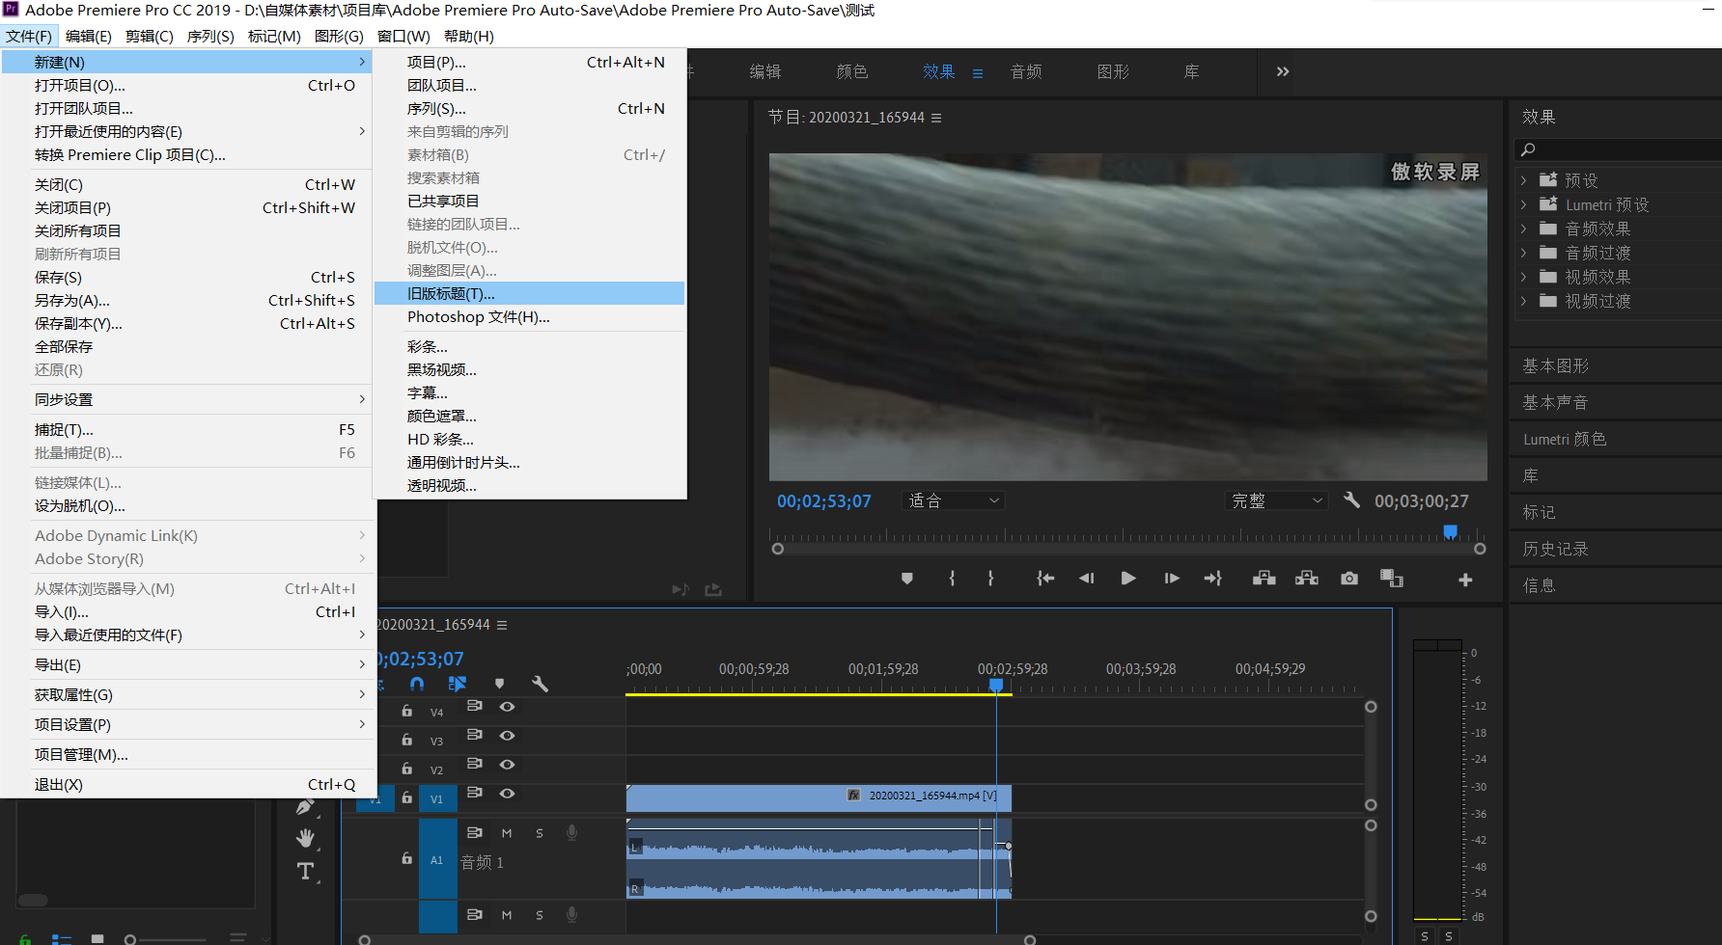Choose 字幕... from the New submenu

530,393
